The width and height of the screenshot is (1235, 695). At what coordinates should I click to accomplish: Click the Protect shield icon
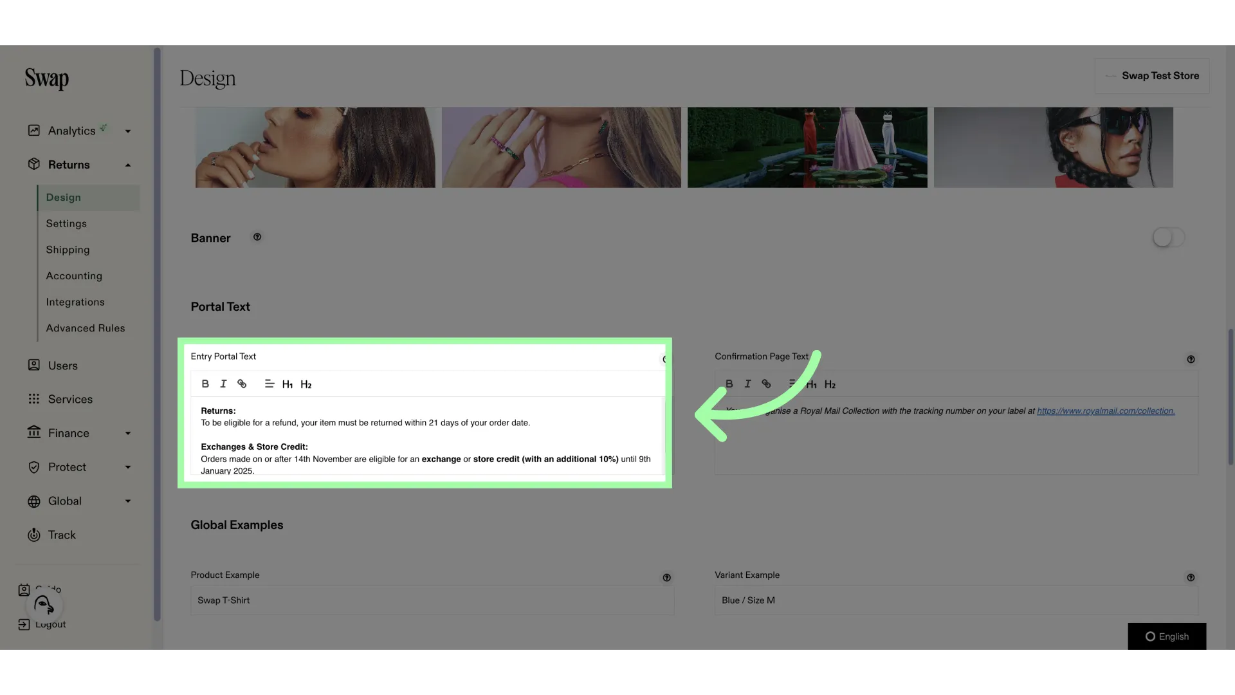(x=34, y=467)
